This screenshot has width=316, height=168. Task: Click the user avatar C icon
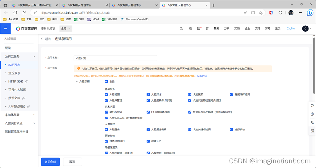(305, 28)
